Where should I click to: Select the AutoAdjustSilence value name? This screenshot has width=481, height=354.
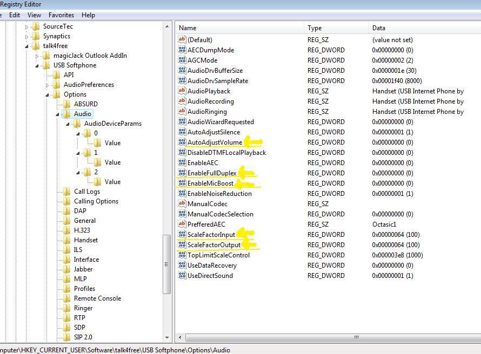click(214, 132)
